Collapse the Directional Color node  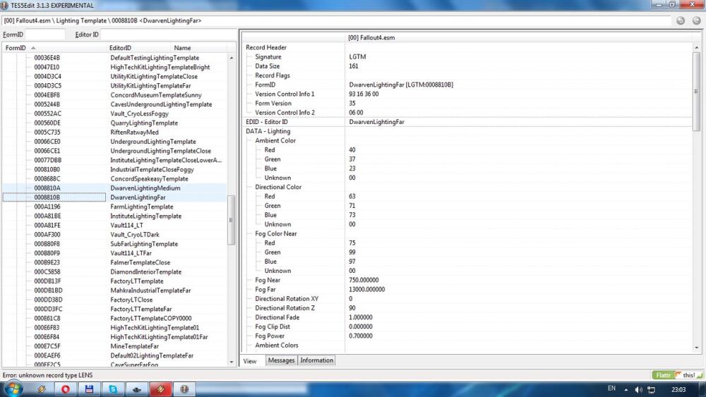click(x=277, y=187)
